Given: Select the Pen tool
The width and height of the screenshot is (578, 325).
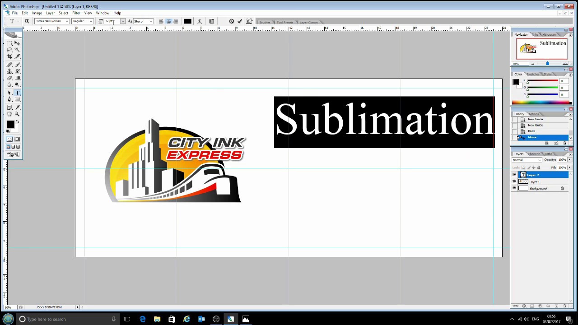Looking at the screenshot, I should coord(9,99).
